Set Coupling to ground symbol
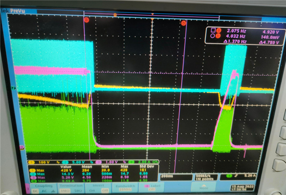This screenshot has width=286, height=195. pyautogui.click(x=53, y=191)
